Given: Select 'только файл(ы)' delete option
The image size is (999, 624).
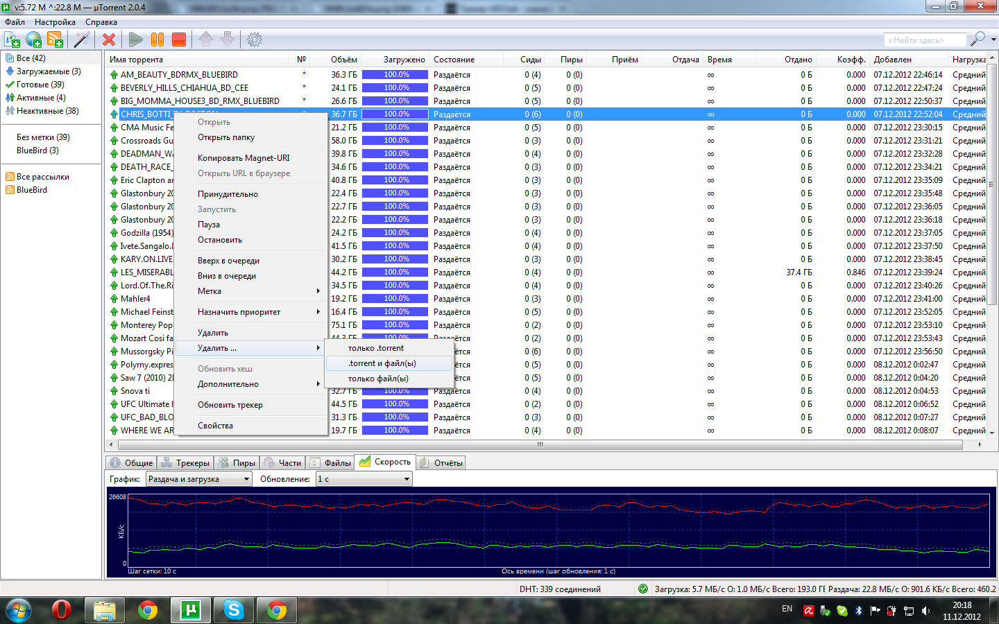Looking at the screenshot, I should (389, 379).
